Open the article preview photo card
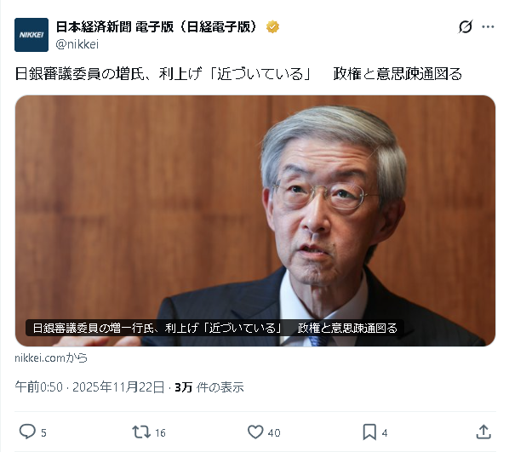 255,220
